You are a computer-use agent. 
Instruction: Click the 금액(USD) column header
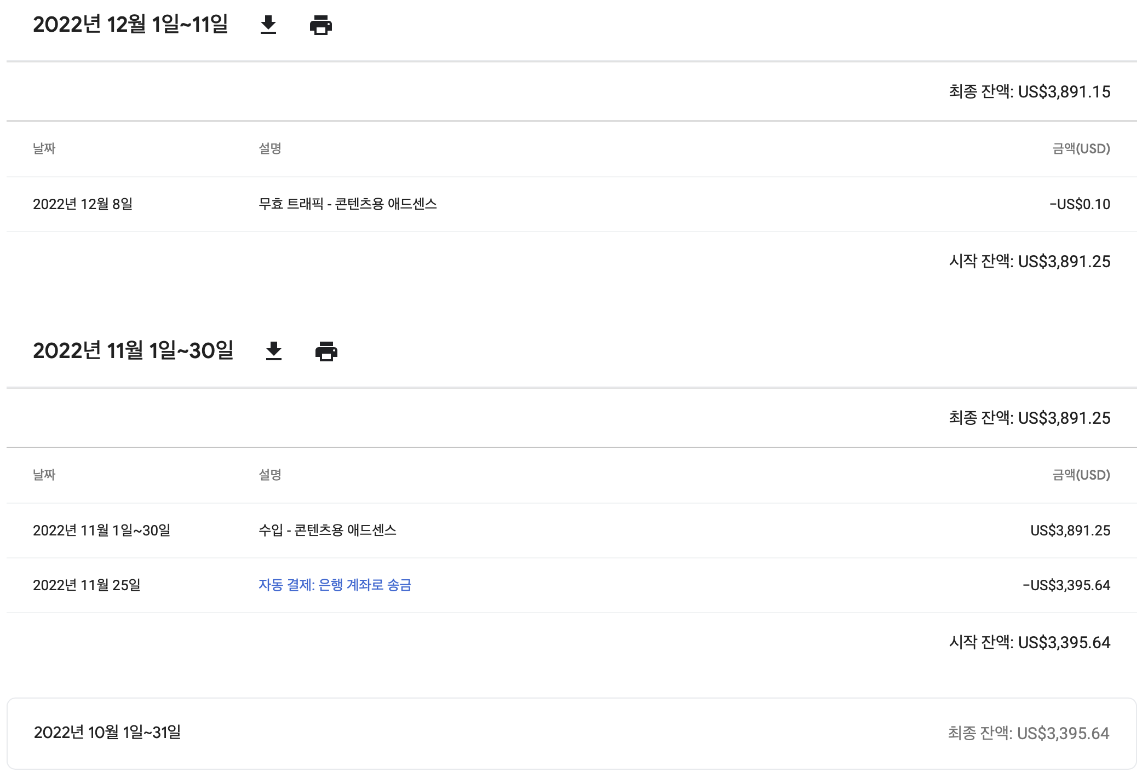point(1082,148)
